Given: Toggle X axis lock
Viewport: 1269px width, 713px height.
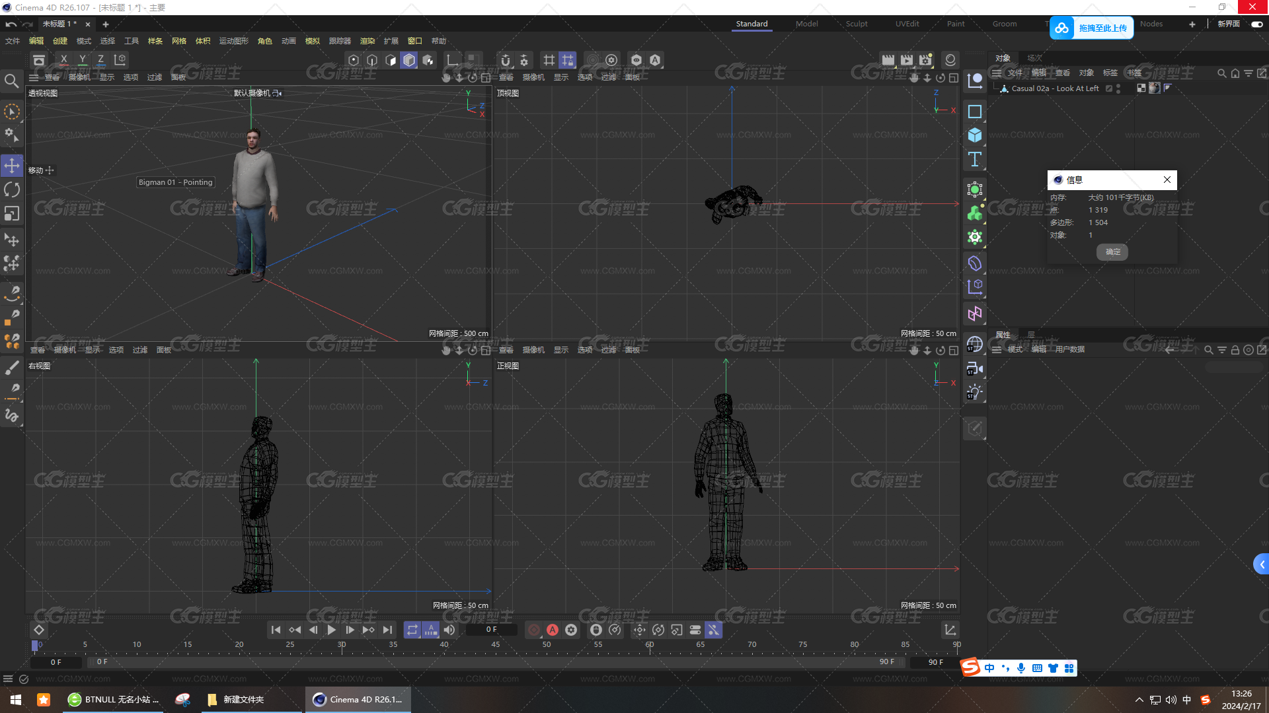Looking at the screenshot, I should pos(63,60).
